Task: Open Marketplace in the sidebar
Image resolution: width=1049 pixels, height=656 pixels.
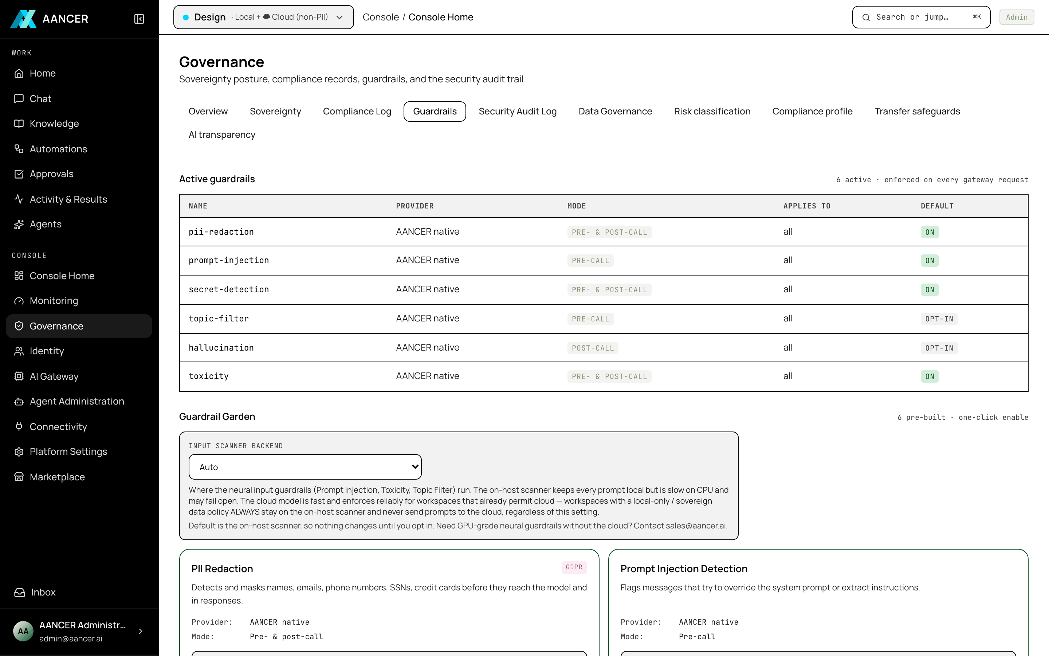Action: [x=79, y=477]
